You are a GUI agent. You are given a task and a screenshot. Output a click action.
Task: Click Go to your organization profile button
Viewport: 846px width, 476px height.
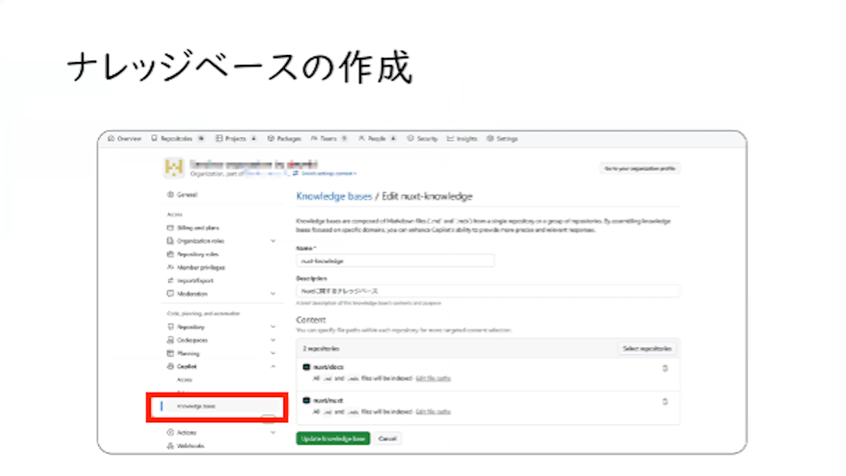[640, 168]
